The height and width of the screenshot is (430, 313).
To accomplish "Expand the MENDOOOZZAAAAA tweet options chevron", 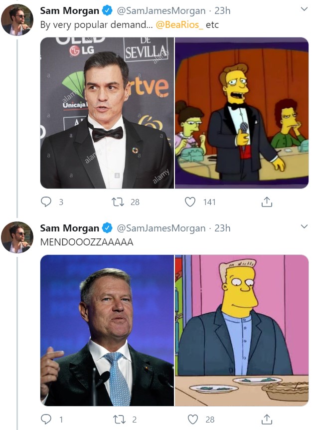I will pos(304,227).
